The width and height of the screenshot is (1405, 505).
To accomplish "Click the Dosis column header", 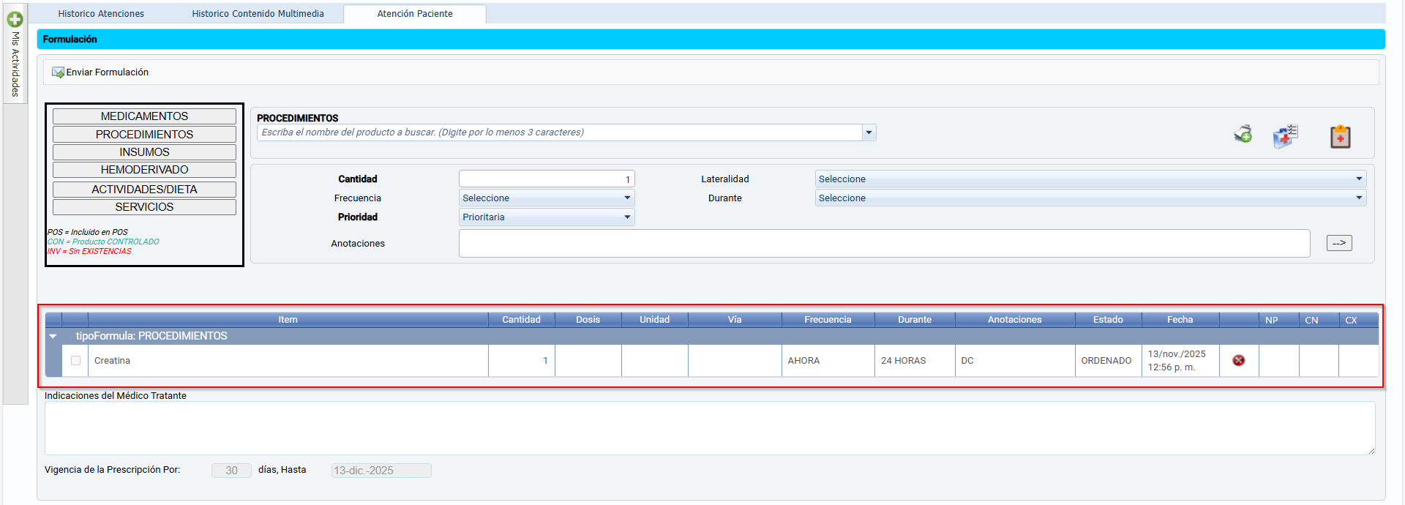I will click(588, 320).
